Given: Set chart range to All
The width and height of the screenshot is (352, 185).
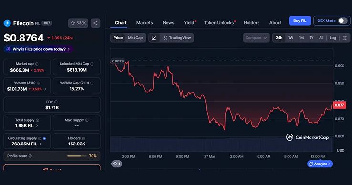Looking at the screenshot, I should click(x=321, y=38).
